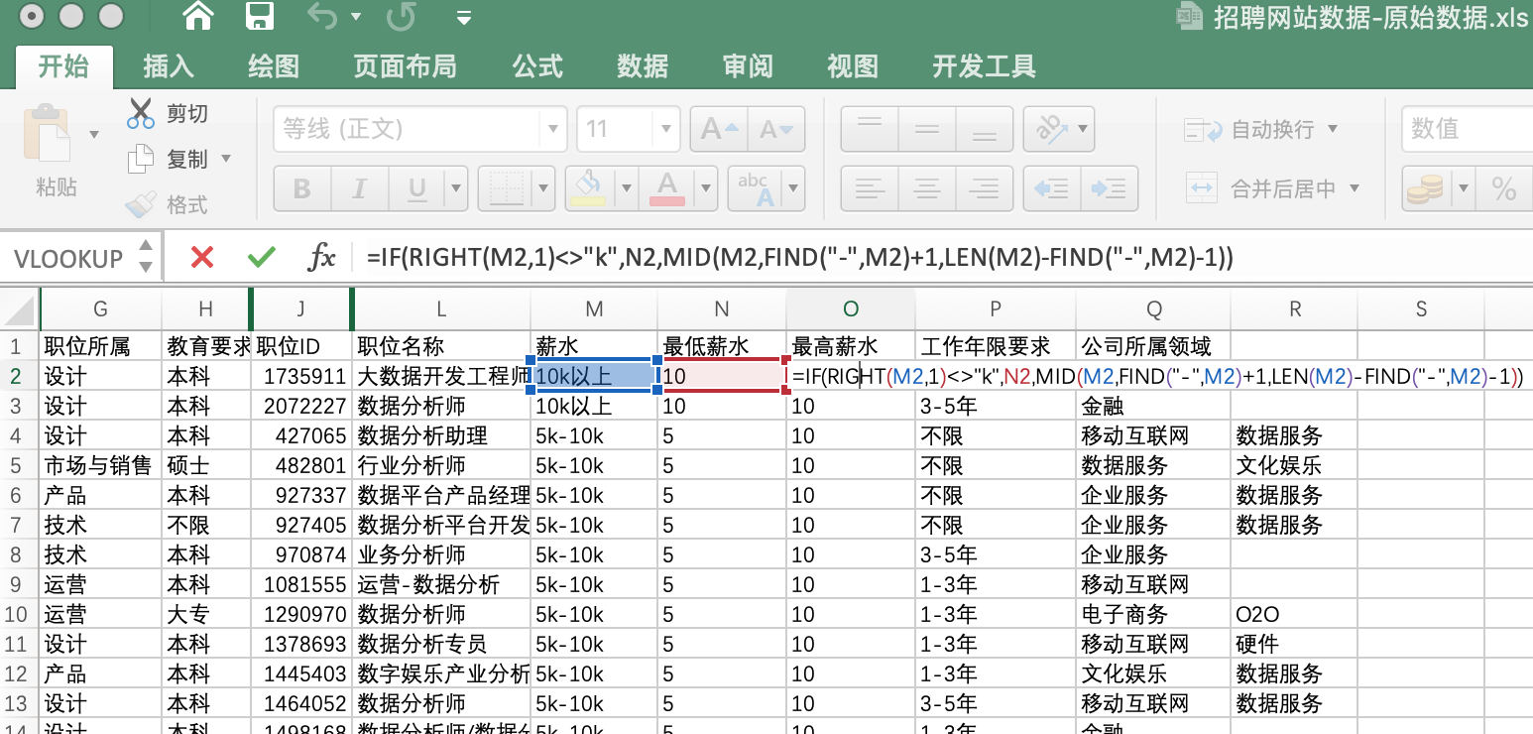Toggle Bold formatting
Image resolution: width=1533 pixels, height=734 pixels.
click(x=302, y=188)
